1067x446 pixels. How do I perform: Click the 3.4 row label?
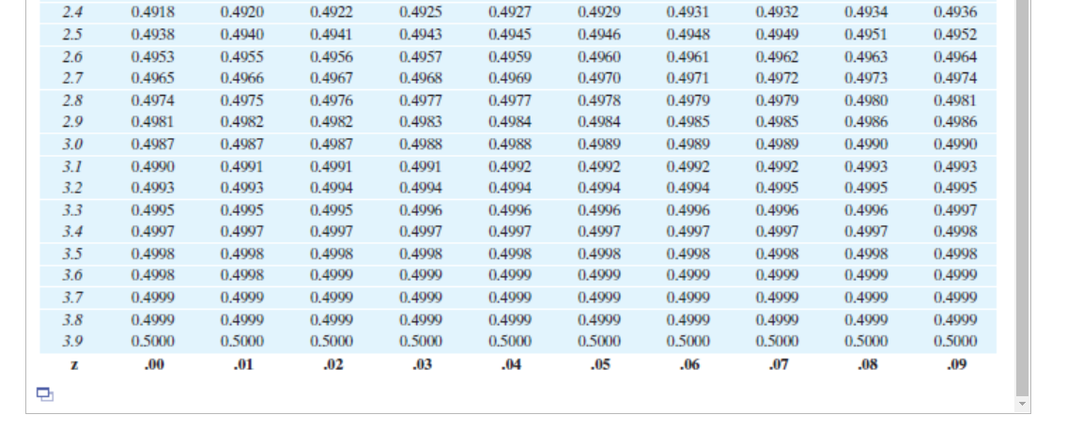click(x=73, y=231)
